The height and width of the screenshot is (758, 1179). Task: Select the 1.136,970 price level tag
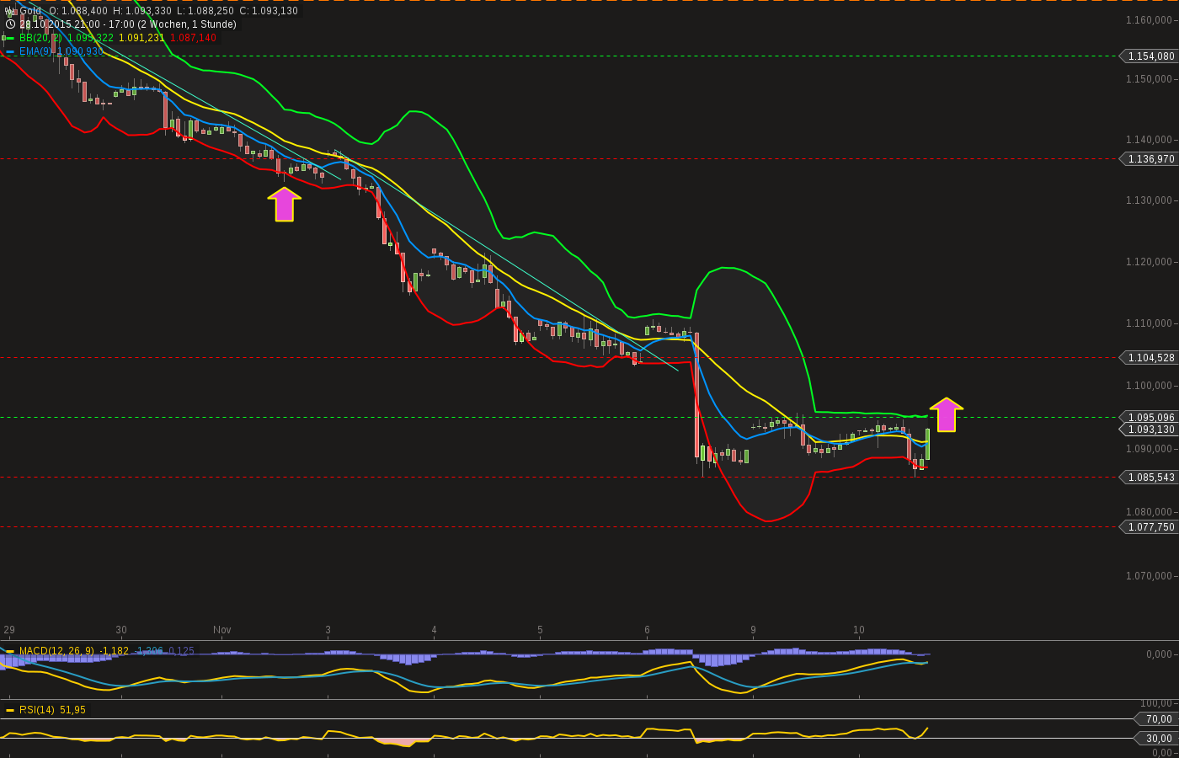pos(1150,159)
